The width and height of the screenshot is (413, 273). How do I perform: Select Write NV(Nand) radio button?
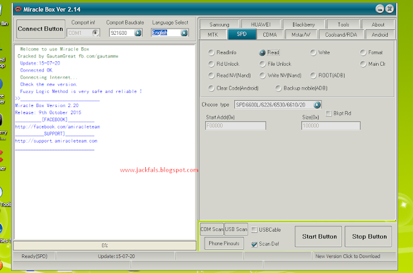click(x=262, y=76)
